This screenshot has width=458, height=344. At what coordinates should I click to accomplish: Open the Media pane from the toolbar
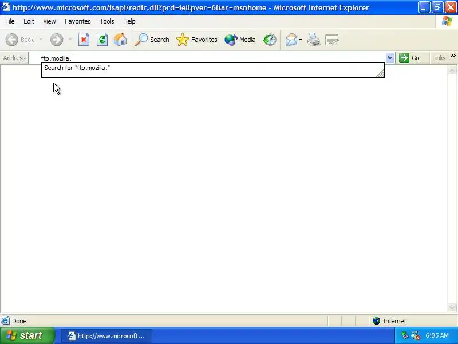pos(240,40)
